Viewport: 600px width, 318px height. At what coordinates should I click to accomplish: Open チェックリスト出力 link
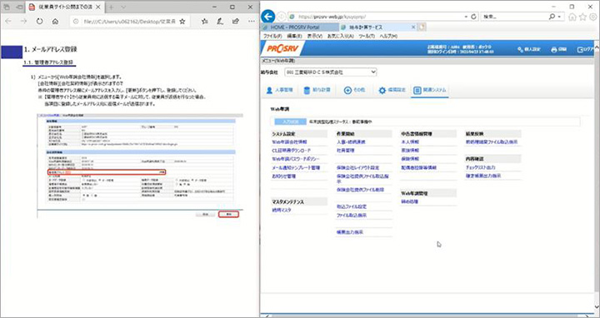[480, 167]
